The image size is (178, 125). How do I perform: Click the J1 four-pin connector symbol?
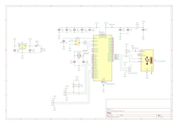(x=65, y=93)
